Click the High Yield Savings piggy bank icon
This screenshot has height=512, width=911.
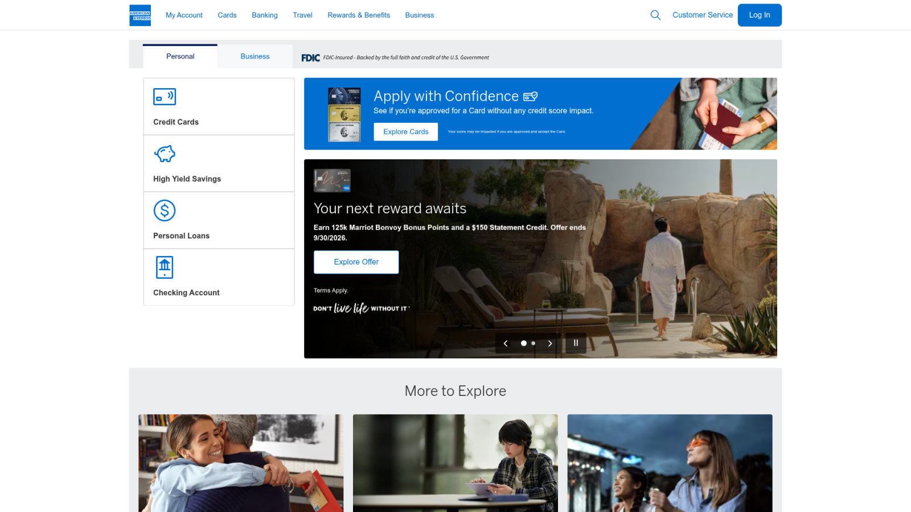click(165, 154)
